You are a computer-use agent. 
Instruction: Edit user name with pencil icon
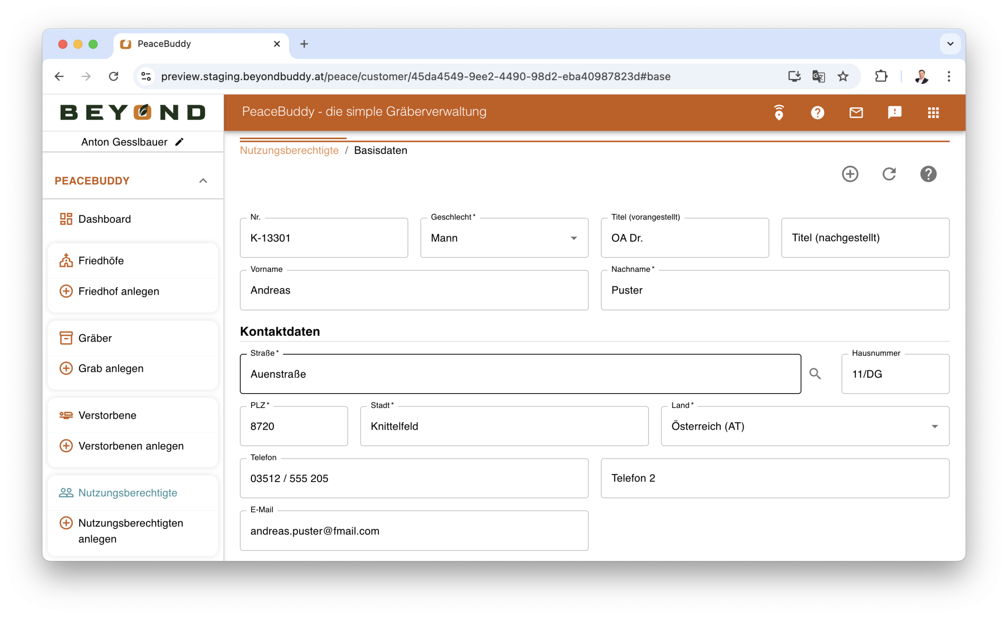click(179, 142)
